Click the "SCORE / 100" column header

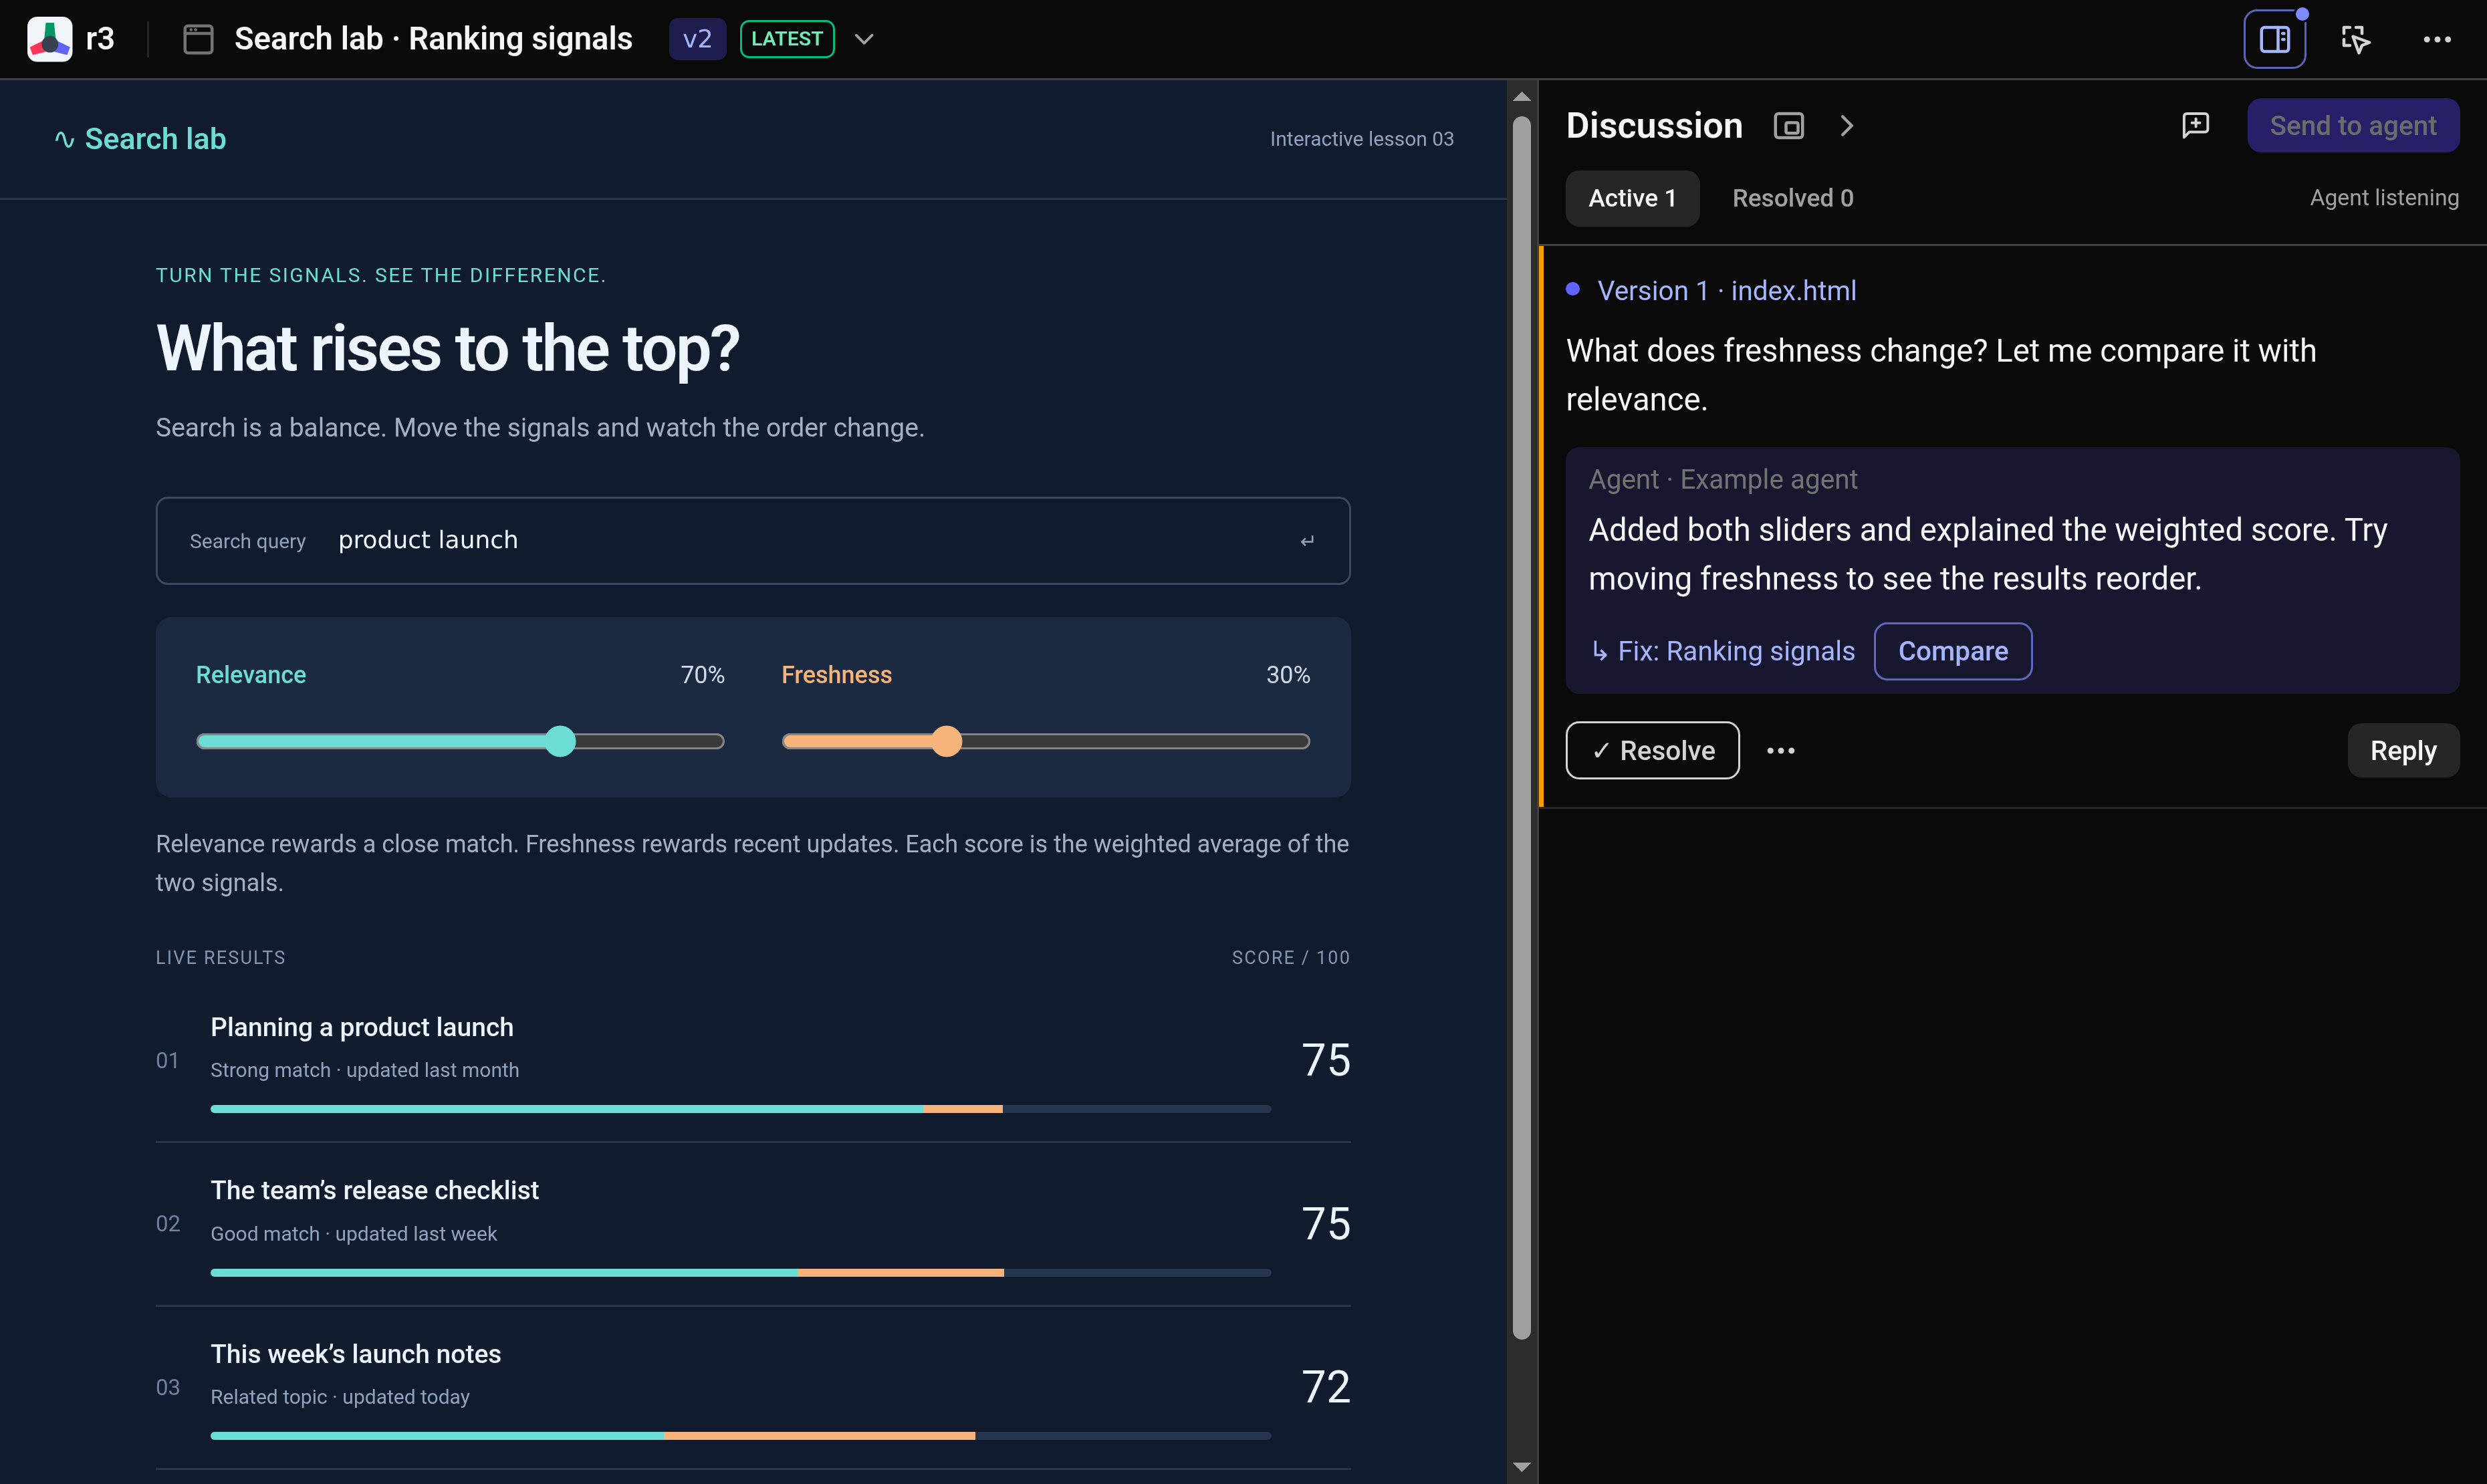[1290, 957]
